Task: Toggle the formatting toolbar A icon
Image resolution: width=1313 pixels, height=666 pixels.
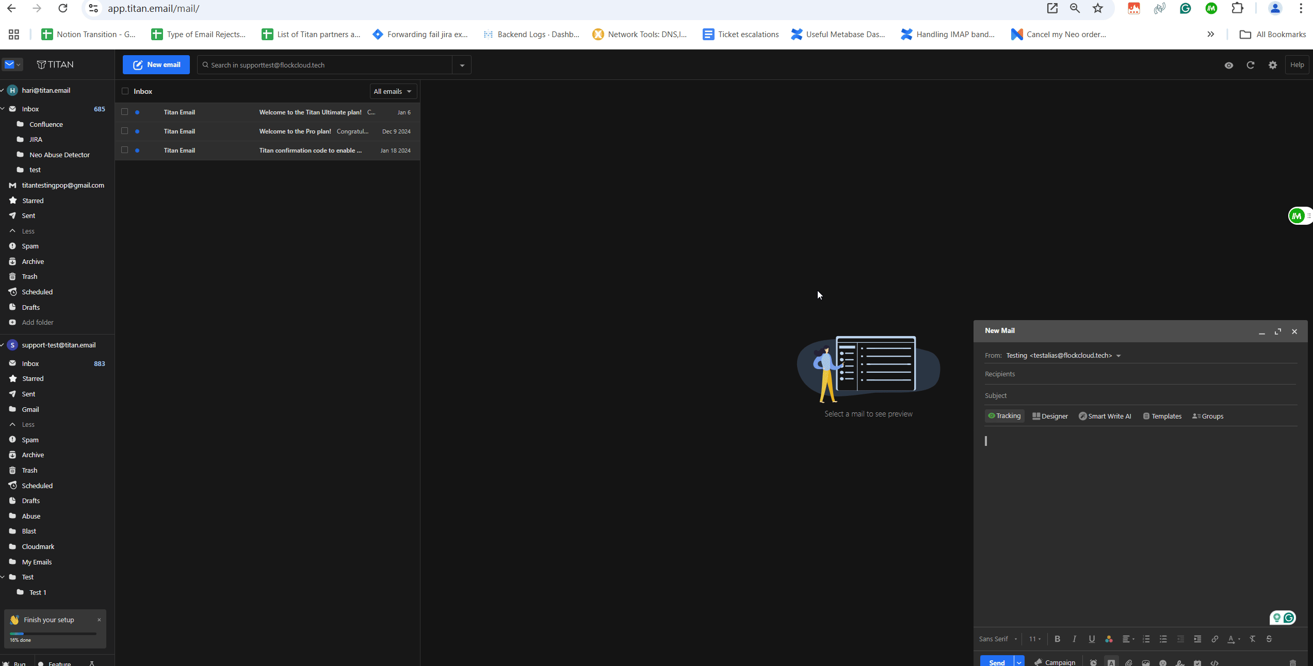Action: (x=1111, y=662)
